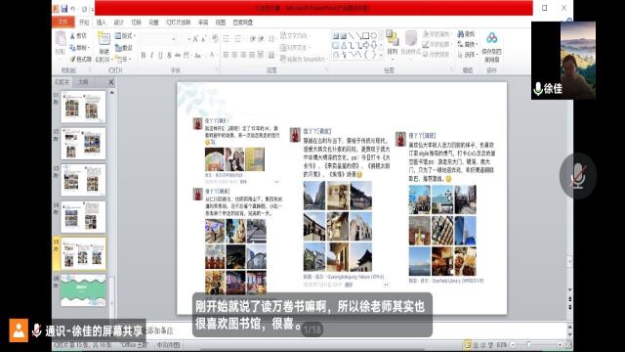
Task: Switch to normal view in status bar
Action: tap(467, 344)
